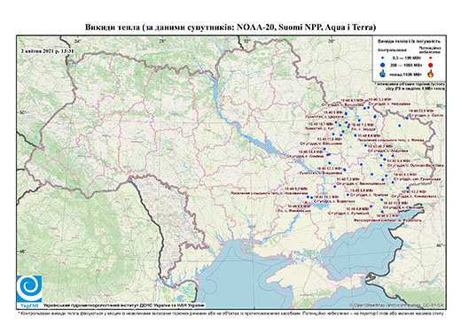Click the institute name text next to the logo

coord(124,306)
